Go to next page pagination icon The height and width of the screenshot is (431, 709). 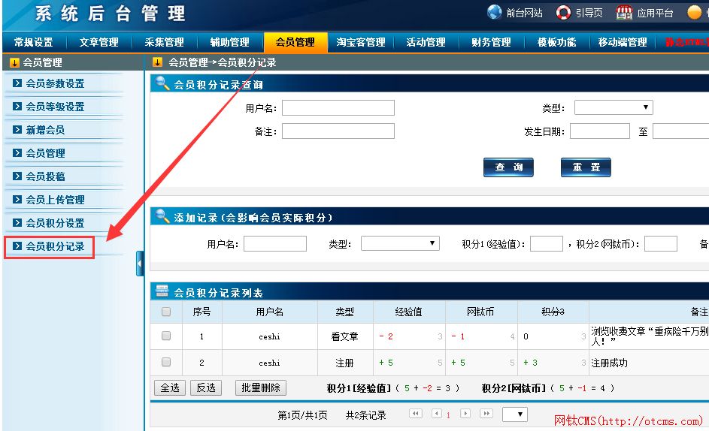[465, 414]
